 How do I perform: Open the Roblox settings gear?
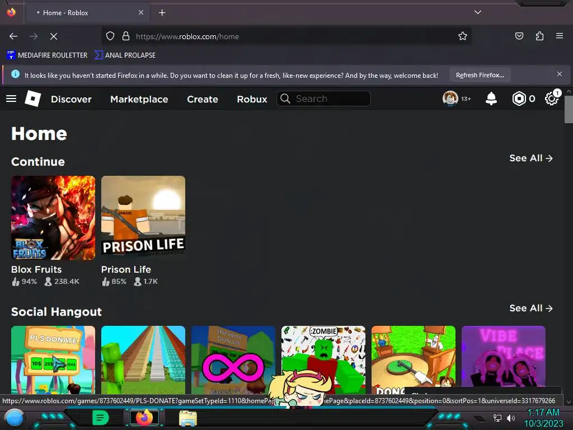(551, 99)
